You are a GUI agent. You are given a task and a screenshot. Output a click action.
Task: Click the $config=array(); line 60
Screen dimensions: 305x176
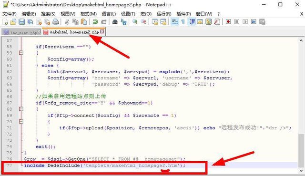(x=71, y=59)
